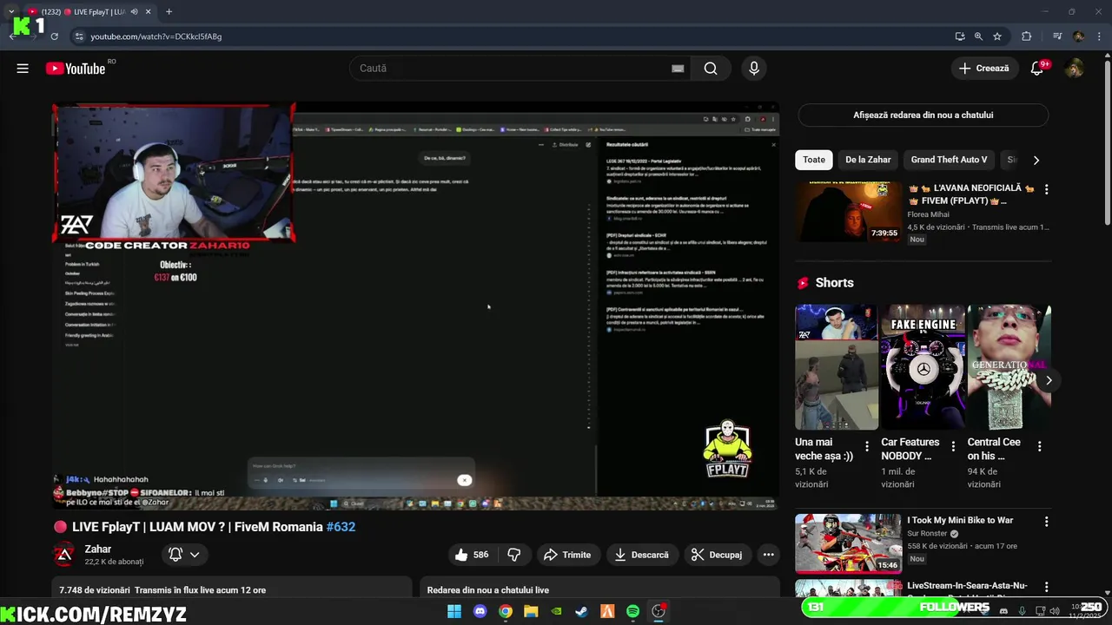Open Windows Start menu
1112x625 pixels.
[x=454, y=611]
